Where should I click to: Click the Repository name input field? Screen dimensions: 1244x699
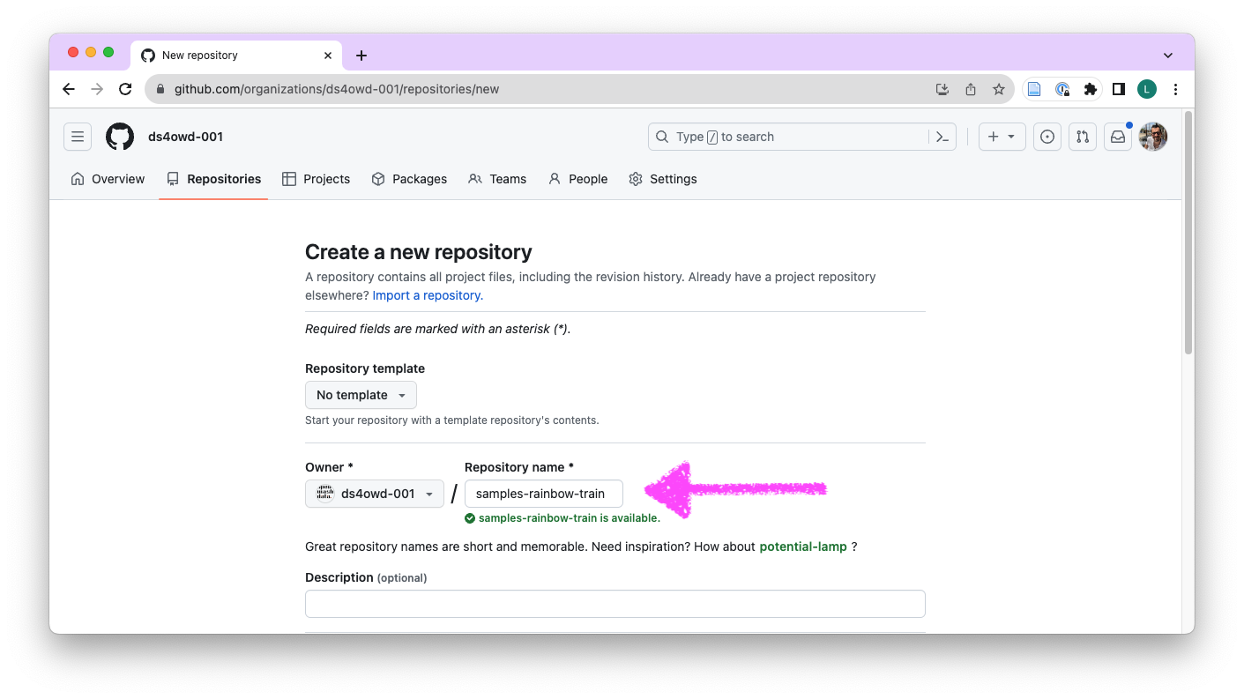[543, 494]
